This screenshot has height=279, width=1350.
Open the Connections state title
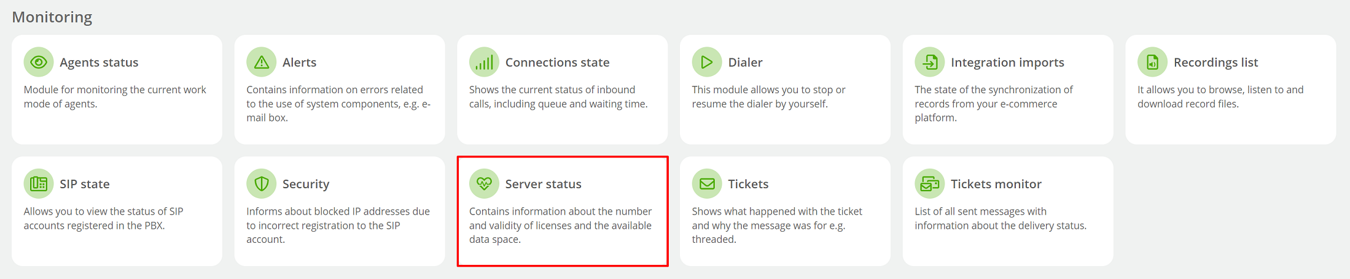[x=557, y=63]
